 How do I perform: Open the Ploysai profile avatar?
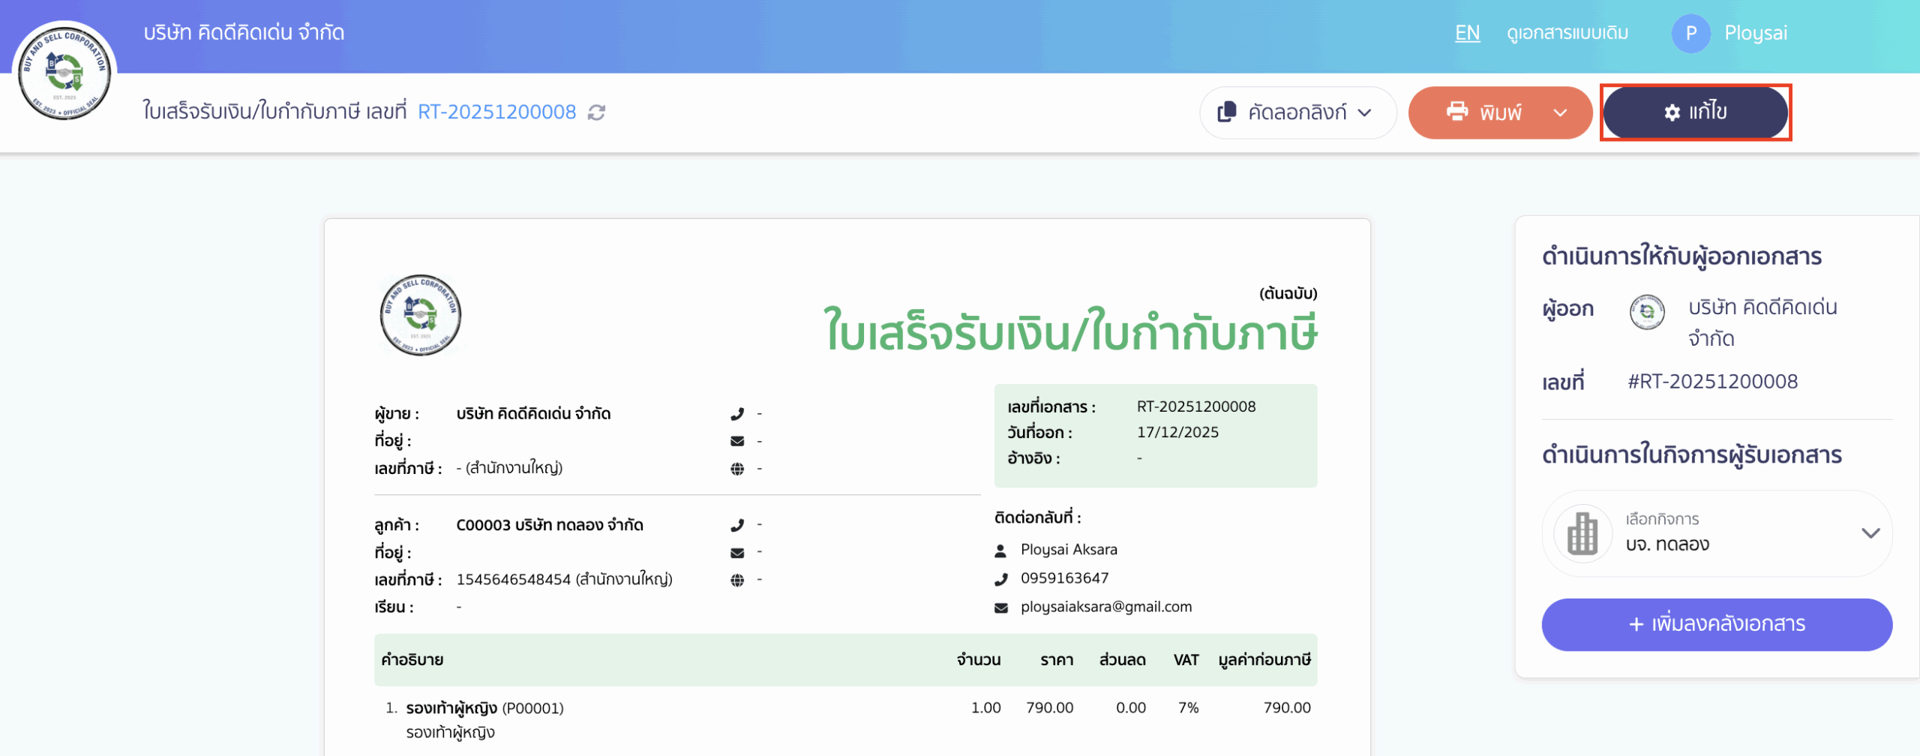tap(1691, 33)
